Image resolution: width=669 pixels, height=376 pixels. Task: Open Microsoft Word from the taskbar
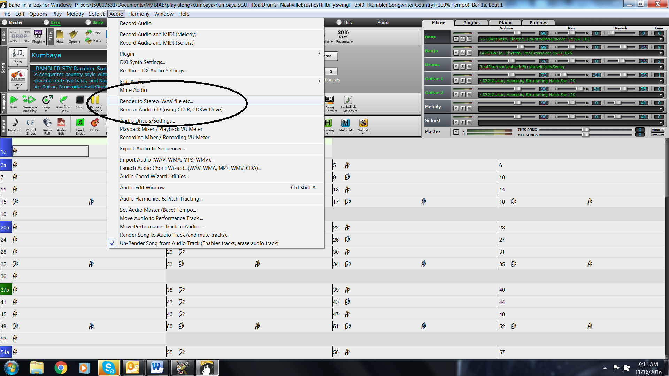point(156,368)
